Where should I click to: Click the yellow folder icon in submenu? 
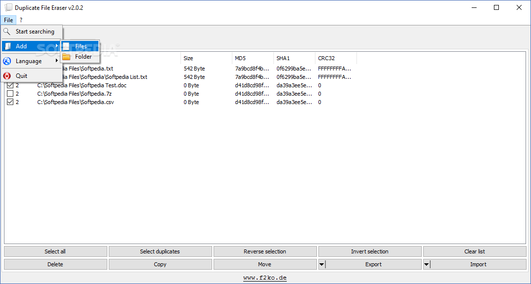tap(66, 57)
